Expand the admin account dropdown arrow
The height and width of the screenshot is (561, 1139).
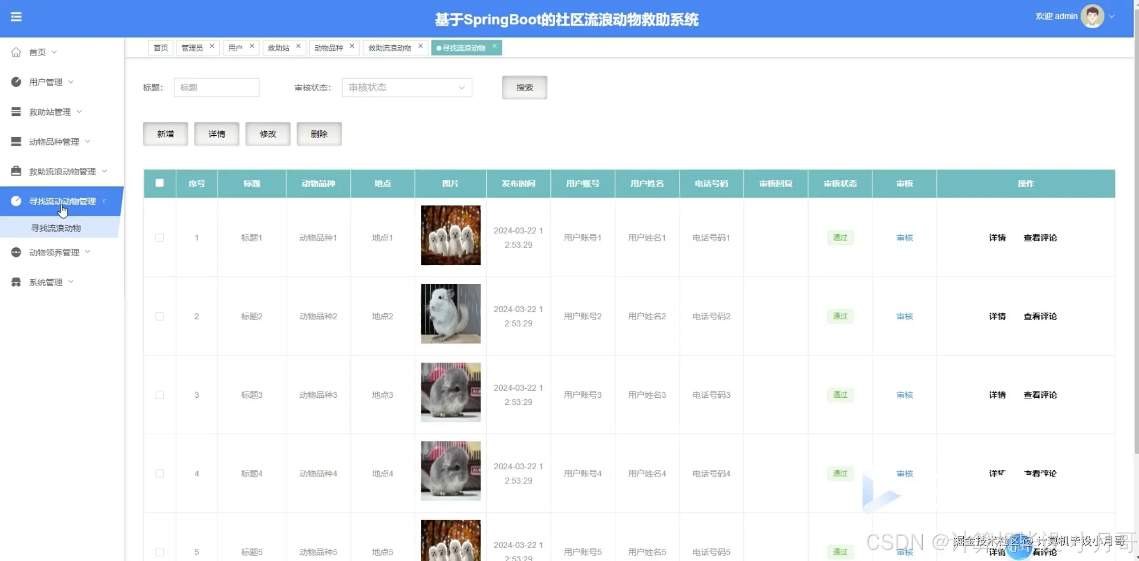(1112, 16)
